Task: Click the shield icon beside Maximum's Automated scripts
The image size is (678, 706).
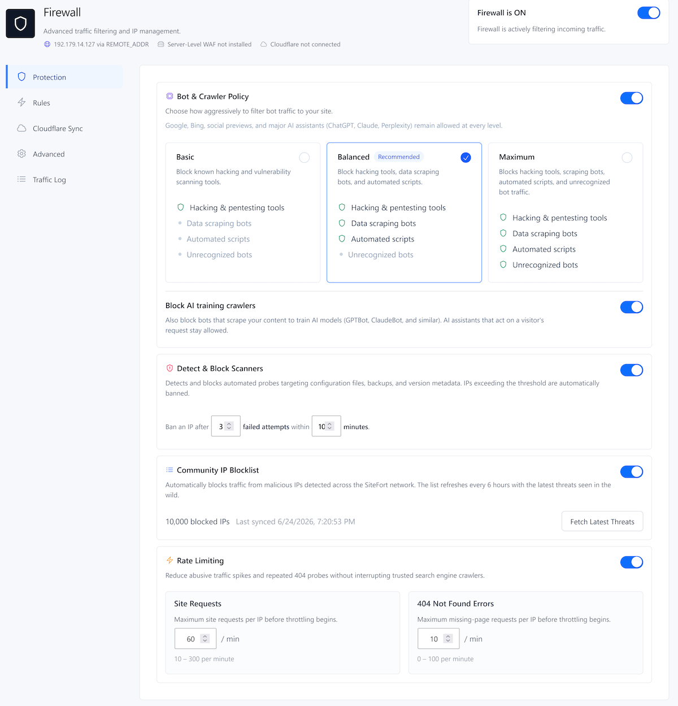Action: (x=503, y=249)
